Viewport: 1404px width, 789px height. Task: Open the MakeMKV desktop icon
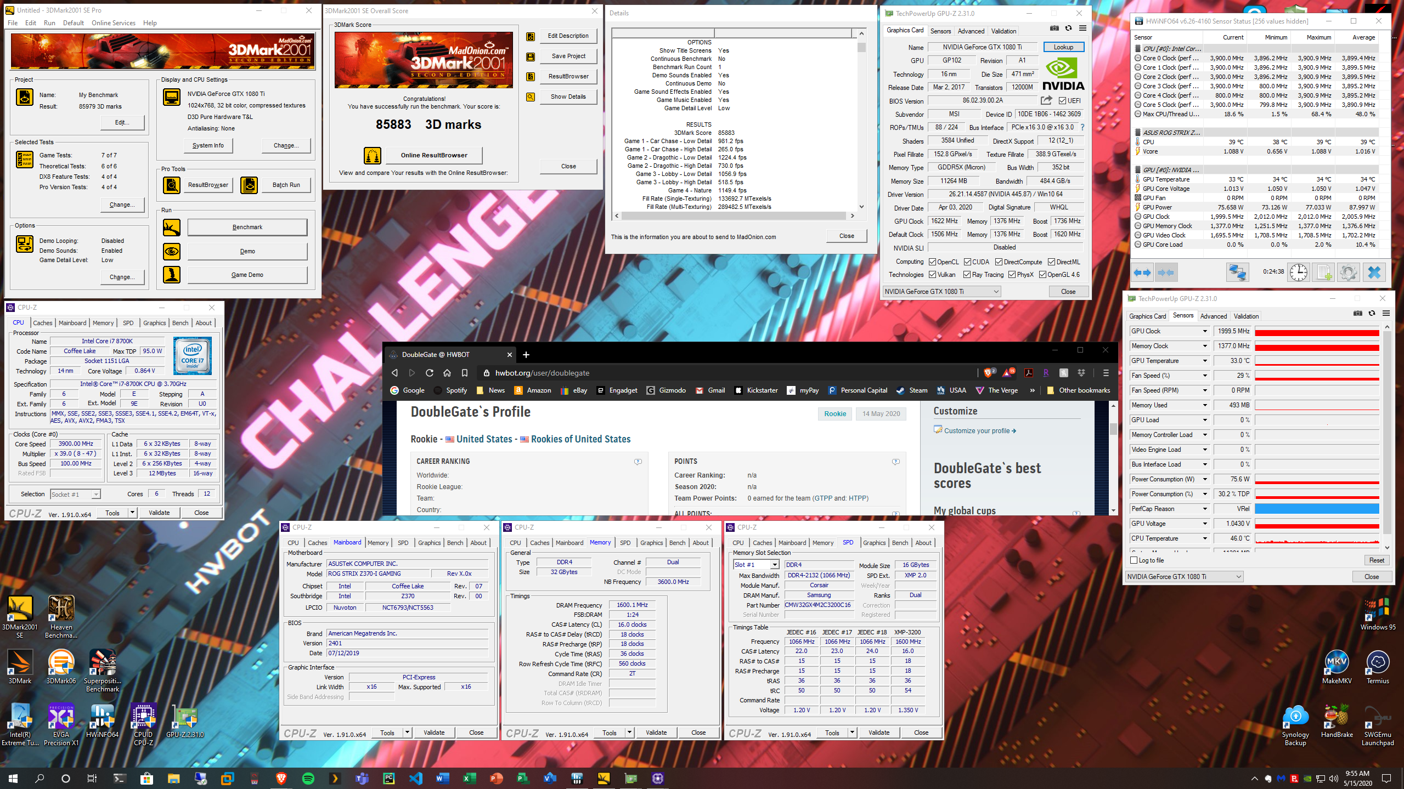click(x=1337, y=667)
